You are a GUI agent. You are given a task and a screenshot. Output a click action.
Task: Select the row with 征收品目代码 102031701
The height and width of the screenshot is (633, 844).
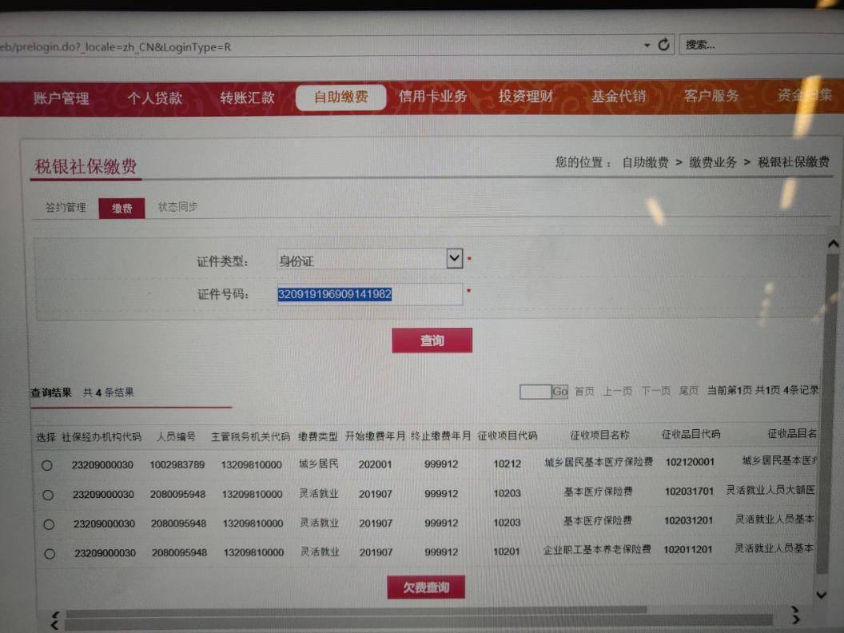pyautogui.click(x=48, y=496)
